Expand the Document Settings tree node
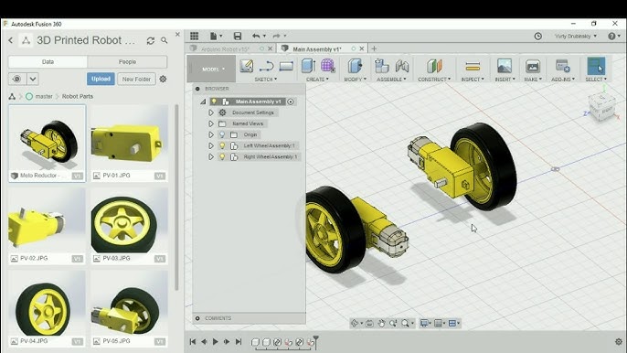Screen dimensions: 627x353 pyautogui.click(x=211, y=112)
